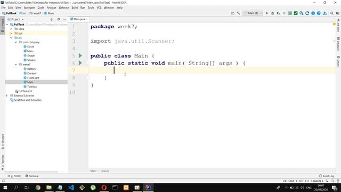Click the magnifier analyze icon beside the checkmark
The height and width of the screenshot is (192, 341).
click(302, 13)
